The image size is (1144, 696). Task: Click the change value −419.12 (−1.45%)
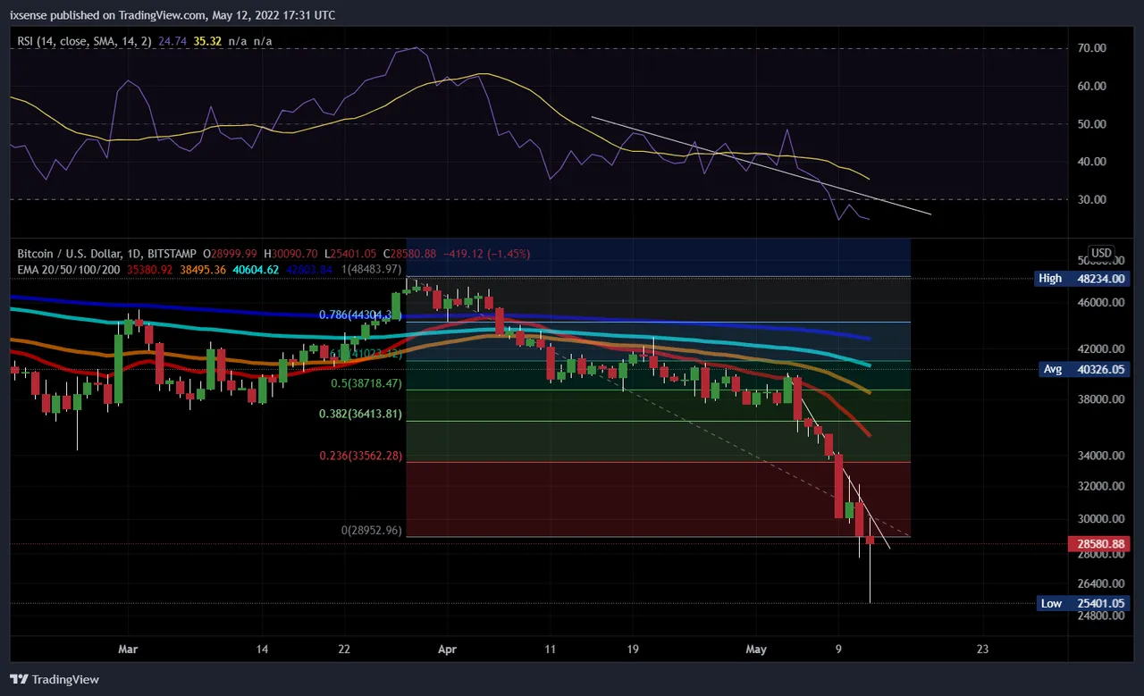(486, 255)
